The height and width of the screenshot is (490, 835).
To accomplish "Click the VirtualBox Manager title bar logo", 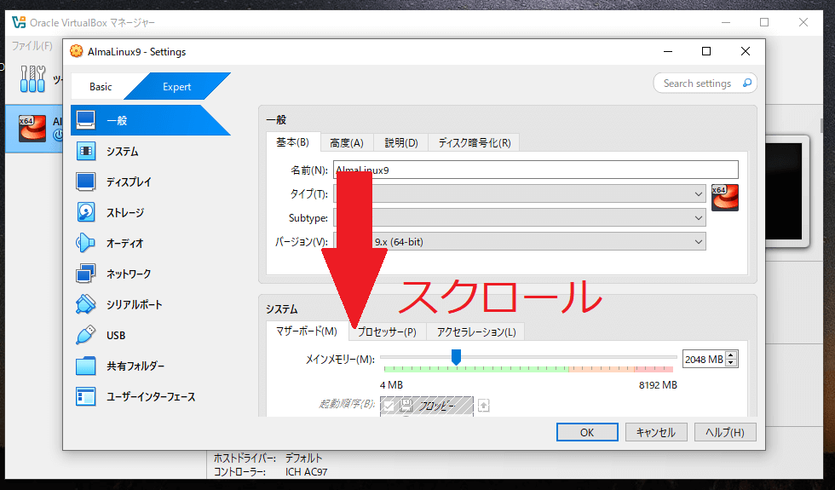I will [x=19, y=22].
